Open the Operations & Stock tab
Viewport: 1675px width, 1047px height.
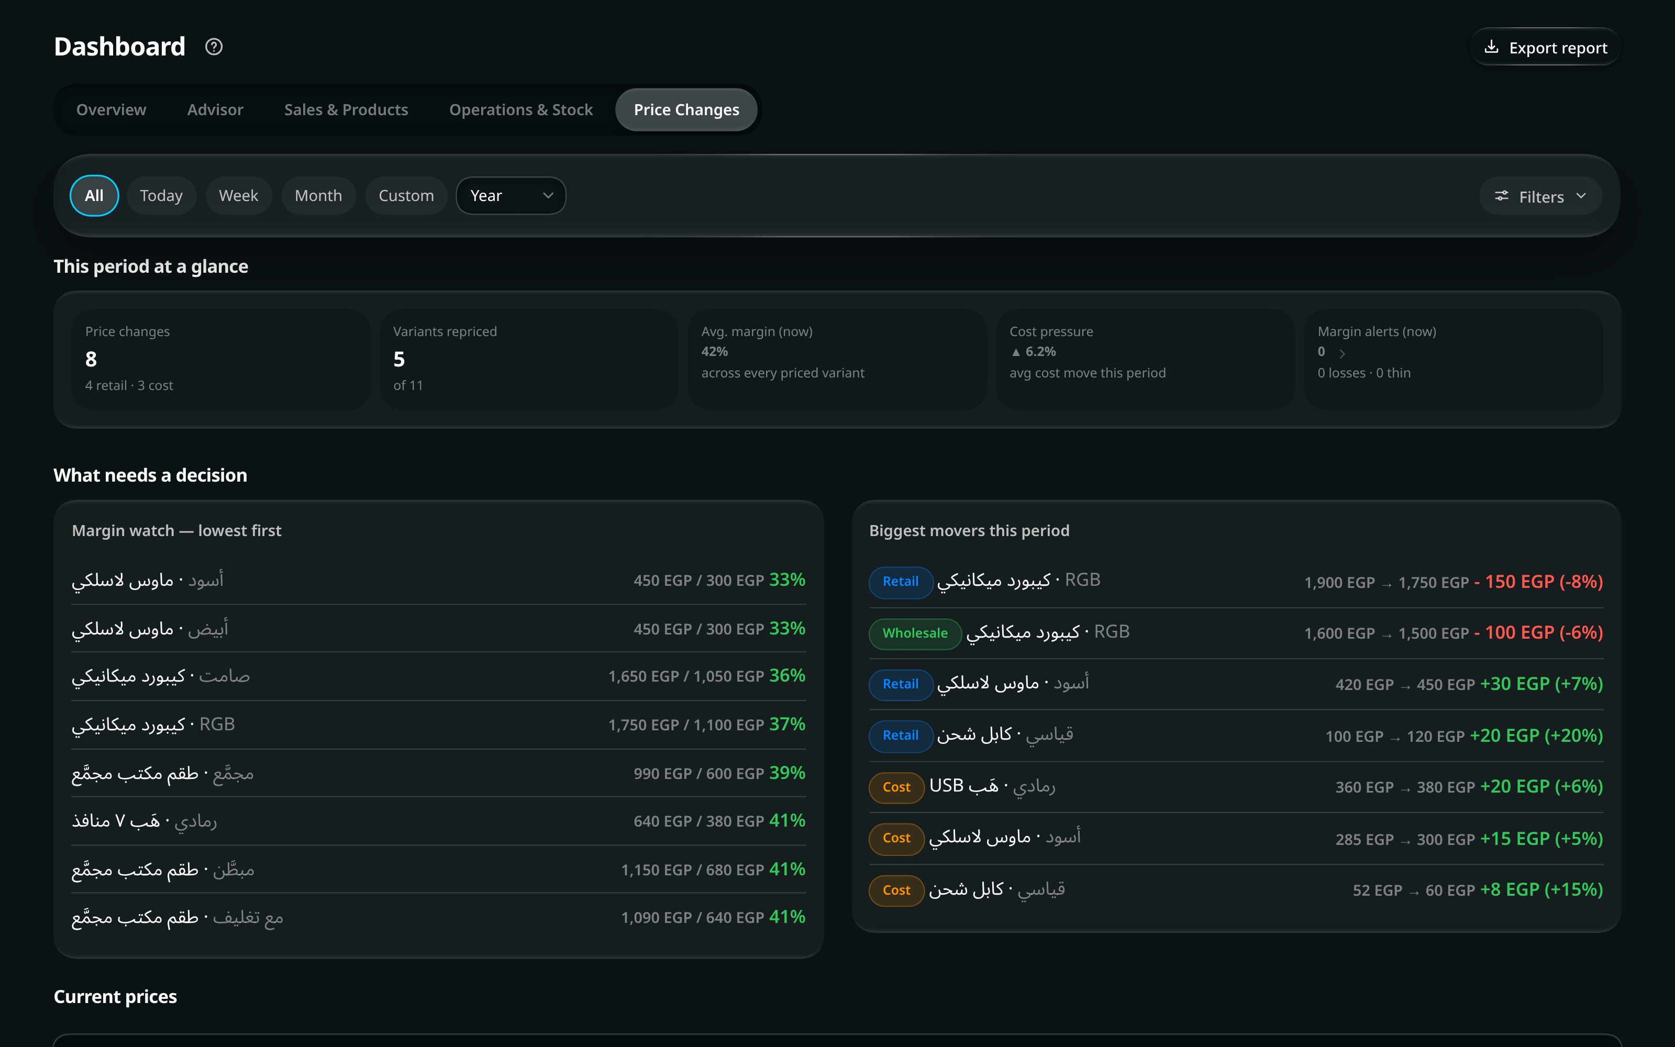tap(520, 109)
